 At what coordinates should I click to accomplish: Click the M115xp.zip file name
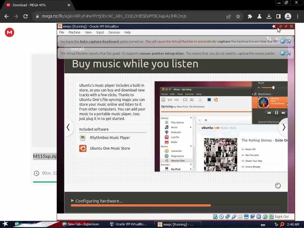[x=45, y=156]
